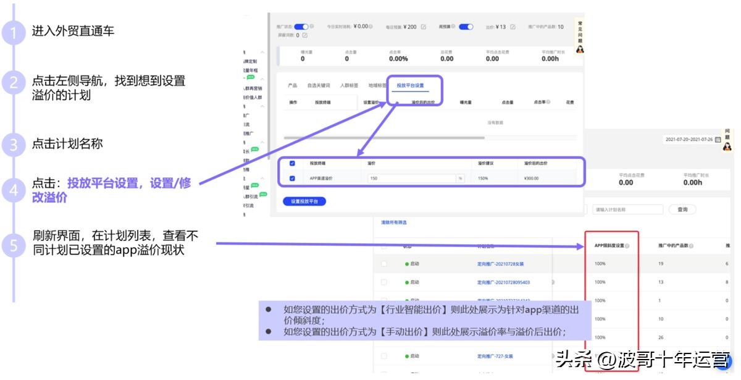This screenshot has width=741, height=380.
Task: Click the info icon beside APP倾斜度设置 header
Action: [x=627, y=245]
